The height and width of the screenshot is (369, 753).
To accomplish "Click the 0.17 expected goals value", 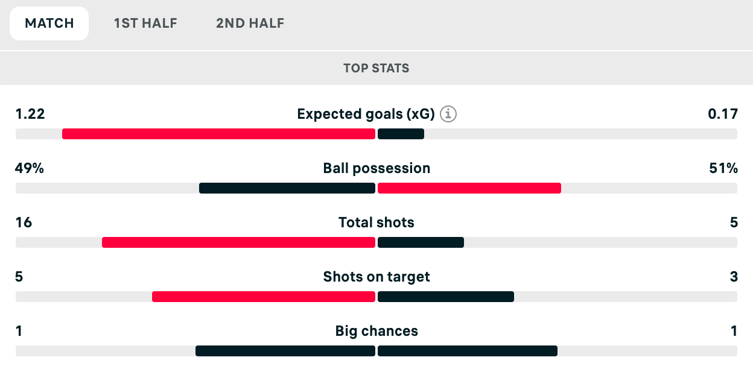I will (x=723, y=114).
